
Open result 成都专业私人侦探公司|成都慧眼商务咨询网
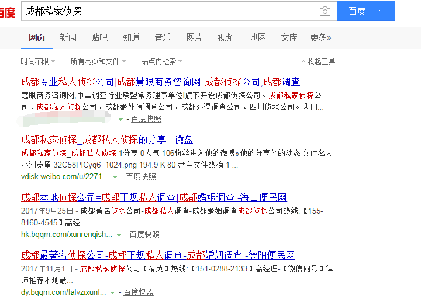click(164, 82)
